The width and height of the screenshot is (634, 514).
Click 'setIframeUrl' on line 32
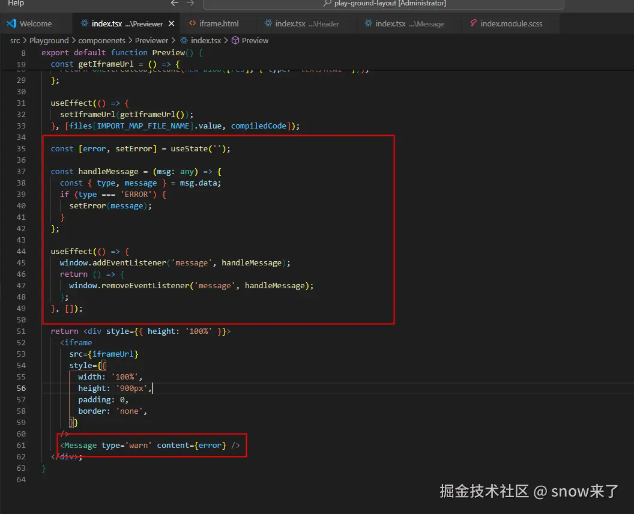pyautogui.click(x=87, y=115)
